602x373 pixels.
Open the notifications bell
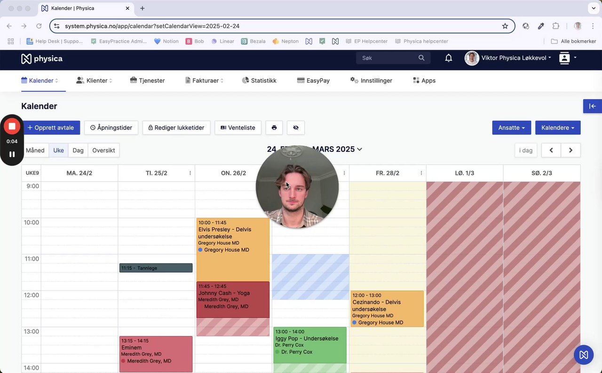(449, 58)
